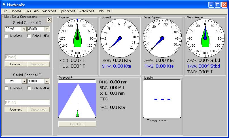The height and width of the screenshot is (138, 229).
Task: Minimize the NavMonPc window
Action: pos(211,5)
